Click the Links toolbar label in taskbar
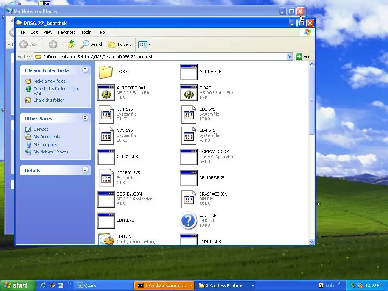 (x=330, y=285)
